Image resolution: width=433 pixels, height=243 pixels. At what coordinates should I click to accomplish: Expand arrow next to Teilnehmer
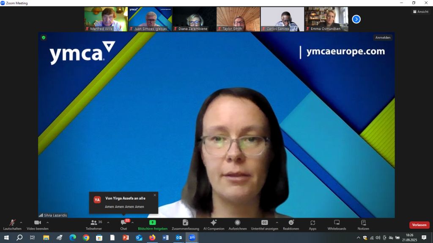[x=108, y=223]
